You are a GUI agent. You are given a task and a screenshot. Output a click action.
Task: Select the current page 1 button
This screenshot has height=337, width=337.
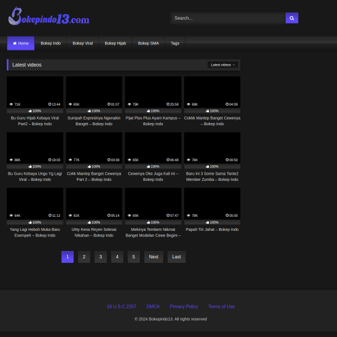pos(67,257)
